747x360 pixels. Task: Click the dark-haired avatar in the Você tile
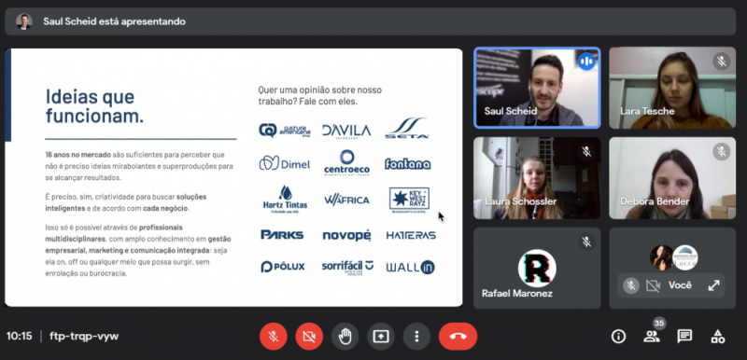pyautogui.click(x=661, y=257)
